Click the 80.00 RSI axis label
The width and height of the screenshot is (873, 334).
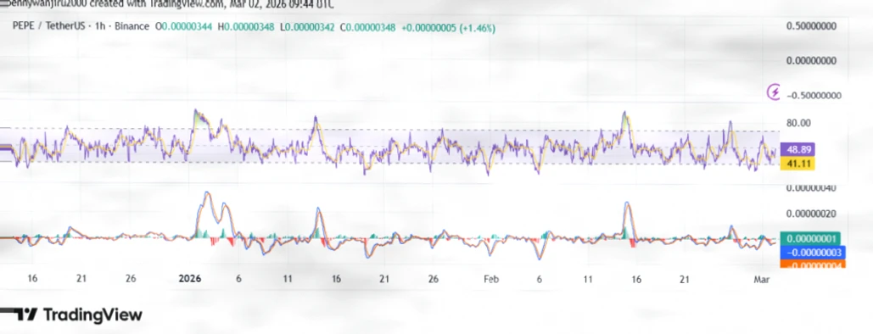click(x=797, y=122)
